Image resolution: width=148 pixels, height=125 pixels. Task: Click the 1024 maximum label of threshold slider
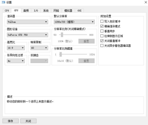click(92, 55)
